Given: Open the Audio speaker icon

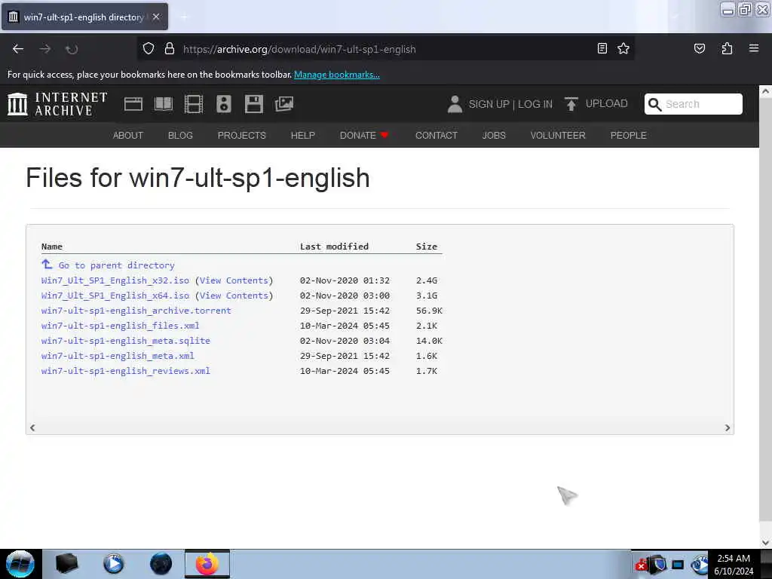Looking at the screenshot, I should pos(223,104).
